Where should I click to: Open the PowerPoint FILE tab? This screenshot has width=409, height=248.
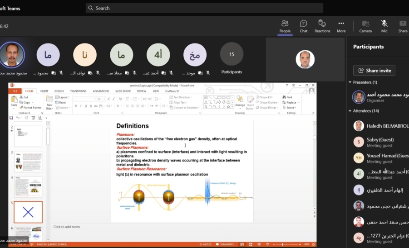(15, 91)
